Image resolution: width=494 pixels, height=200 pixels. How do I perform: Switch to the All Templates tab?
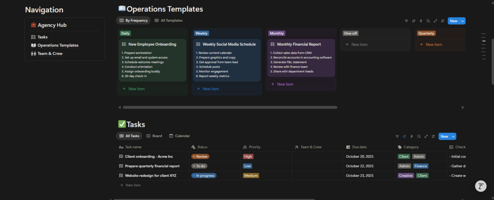pyautogui.click(x=168, y=21)
